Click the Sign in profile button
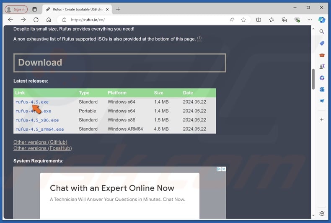The width and height of the screenshot is (331, 223). point(16,9)
